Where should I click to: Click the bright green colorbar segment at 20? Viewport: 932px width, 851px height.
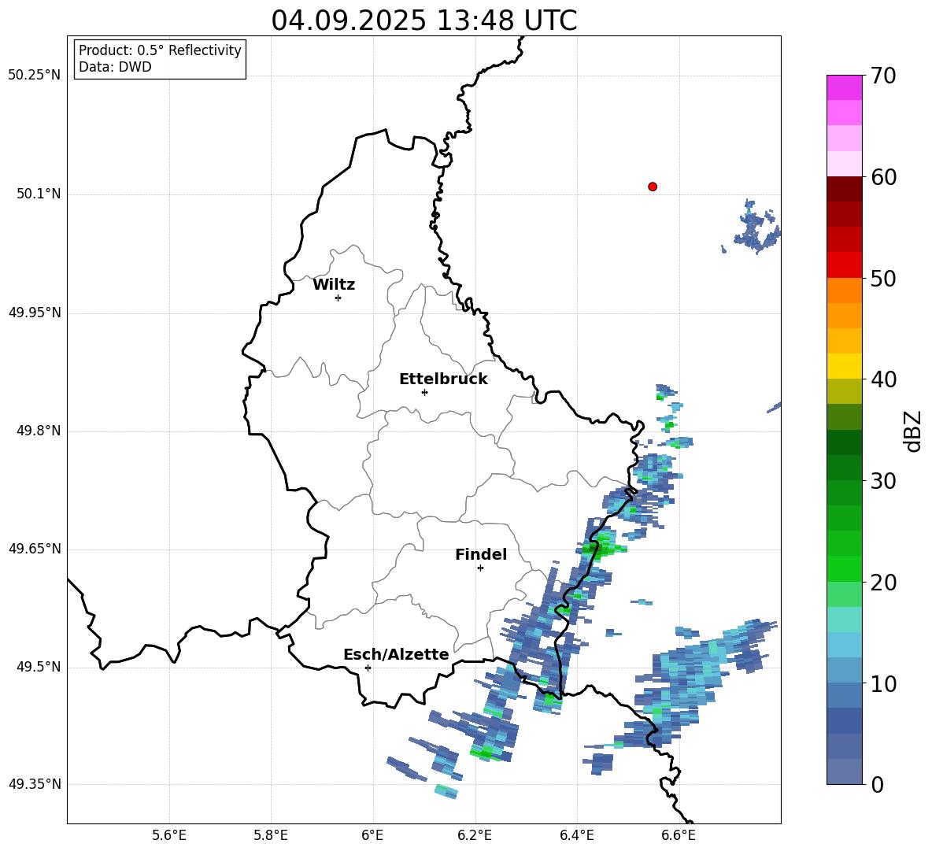point(844,568)
